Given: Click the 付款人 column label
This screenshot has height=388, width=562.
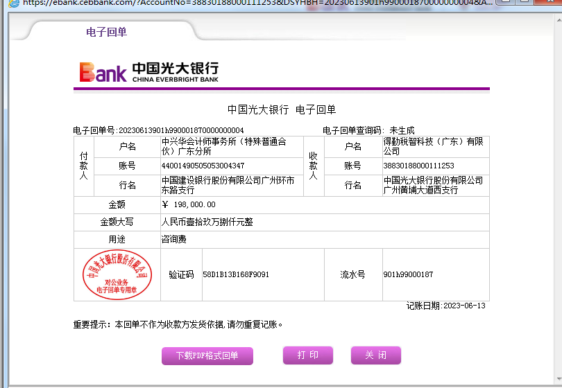Looking at the screenshot, I should pyautogui.click(x=84, y=166).
